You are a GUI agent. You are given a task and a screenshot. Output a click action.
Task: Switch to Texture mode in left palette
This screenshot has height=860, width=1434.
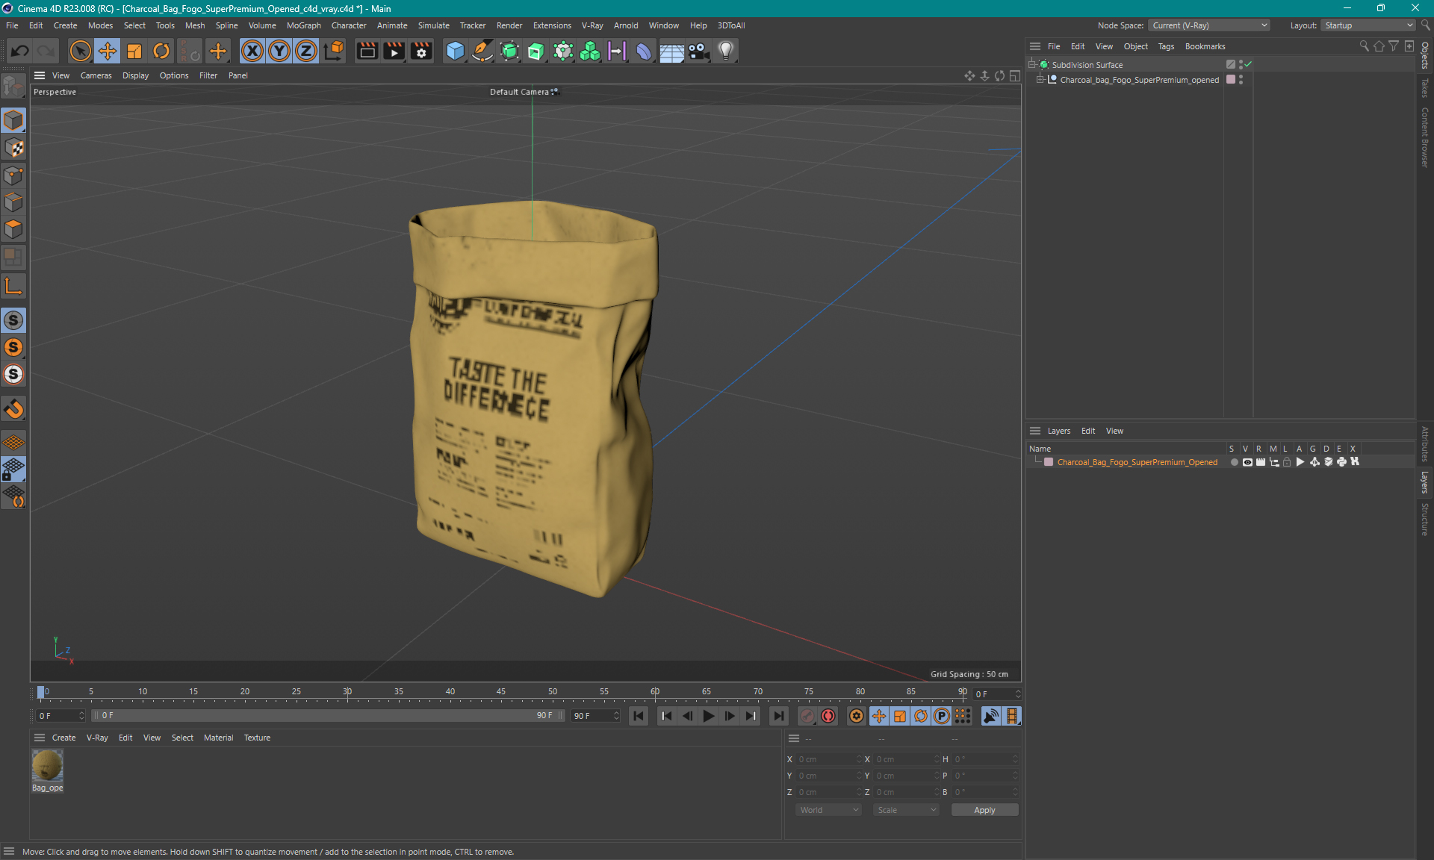coord(13,148)
